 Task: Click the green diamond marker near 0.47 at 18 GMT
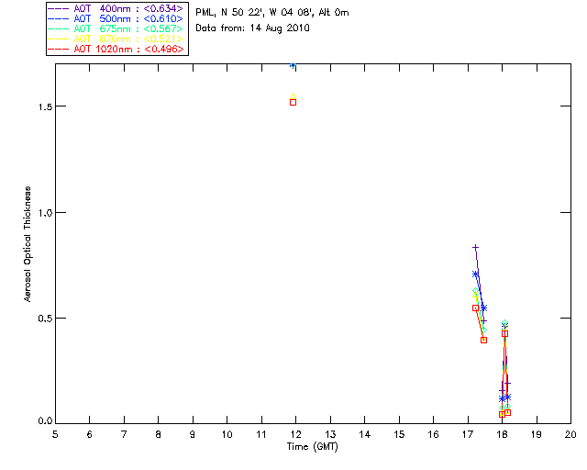[x=504, y=323]
